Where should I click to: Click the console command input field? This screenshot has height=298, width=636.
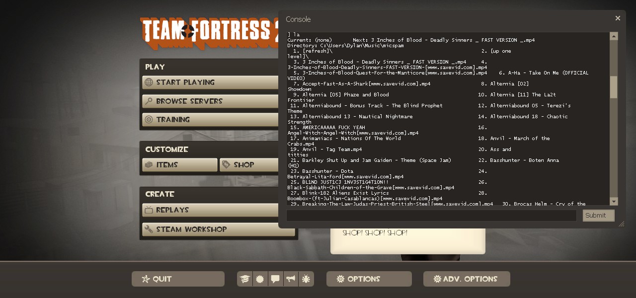coord(431,216)
